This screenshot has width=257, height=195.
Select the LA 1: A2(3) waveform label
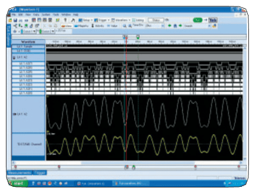(x=28, y=80)
